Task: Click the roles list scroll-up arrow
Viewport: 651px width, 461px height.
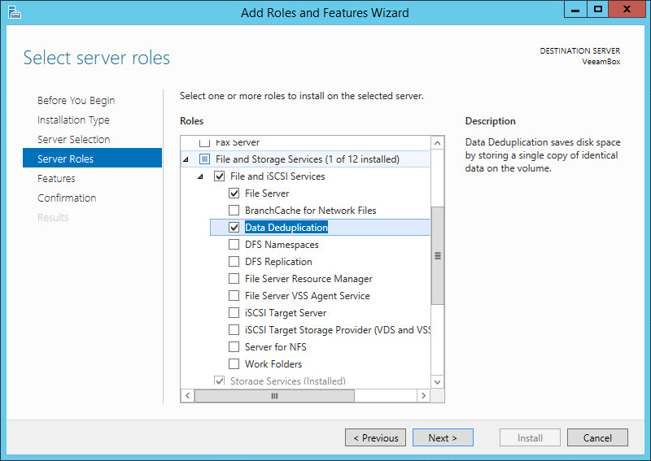Action: click(437, 144)
